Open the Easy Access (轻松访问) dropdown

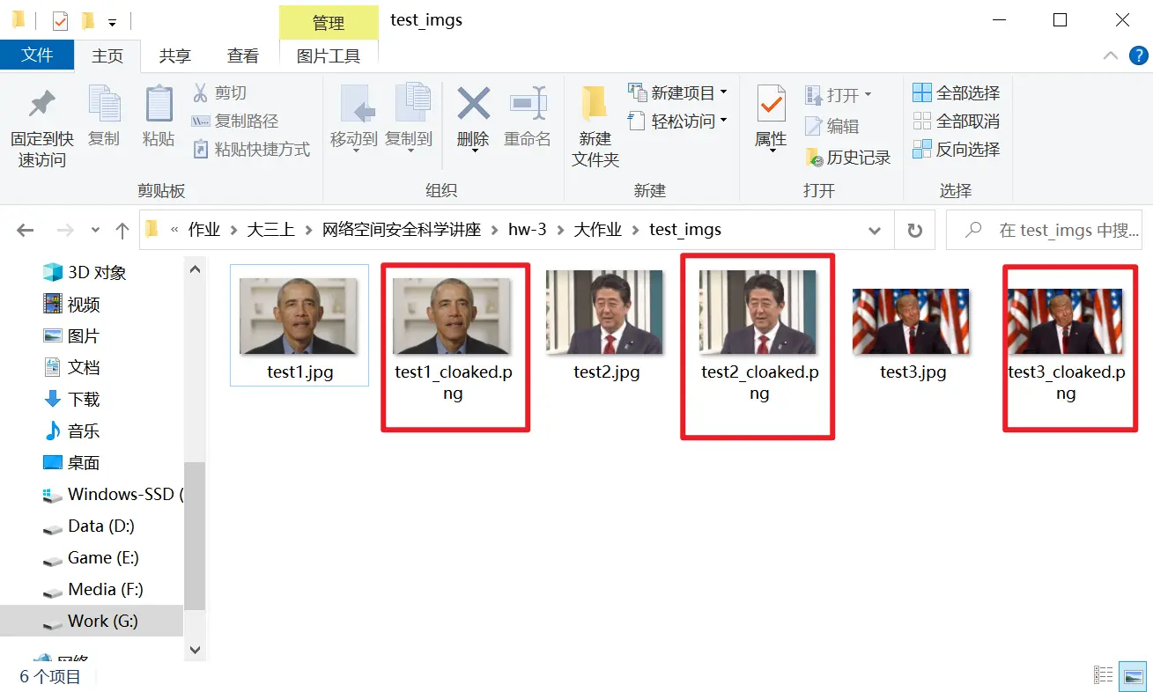click(x=723, y=121)
